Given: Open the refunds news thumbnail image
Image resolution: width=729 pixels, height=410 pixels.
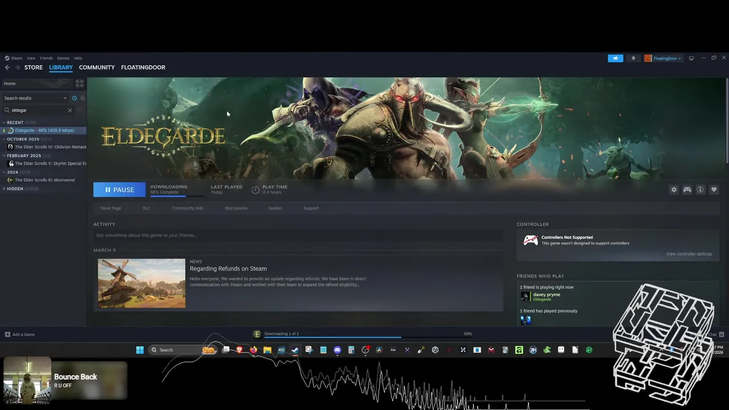Looking at the screenshot, I should (141, 283).
